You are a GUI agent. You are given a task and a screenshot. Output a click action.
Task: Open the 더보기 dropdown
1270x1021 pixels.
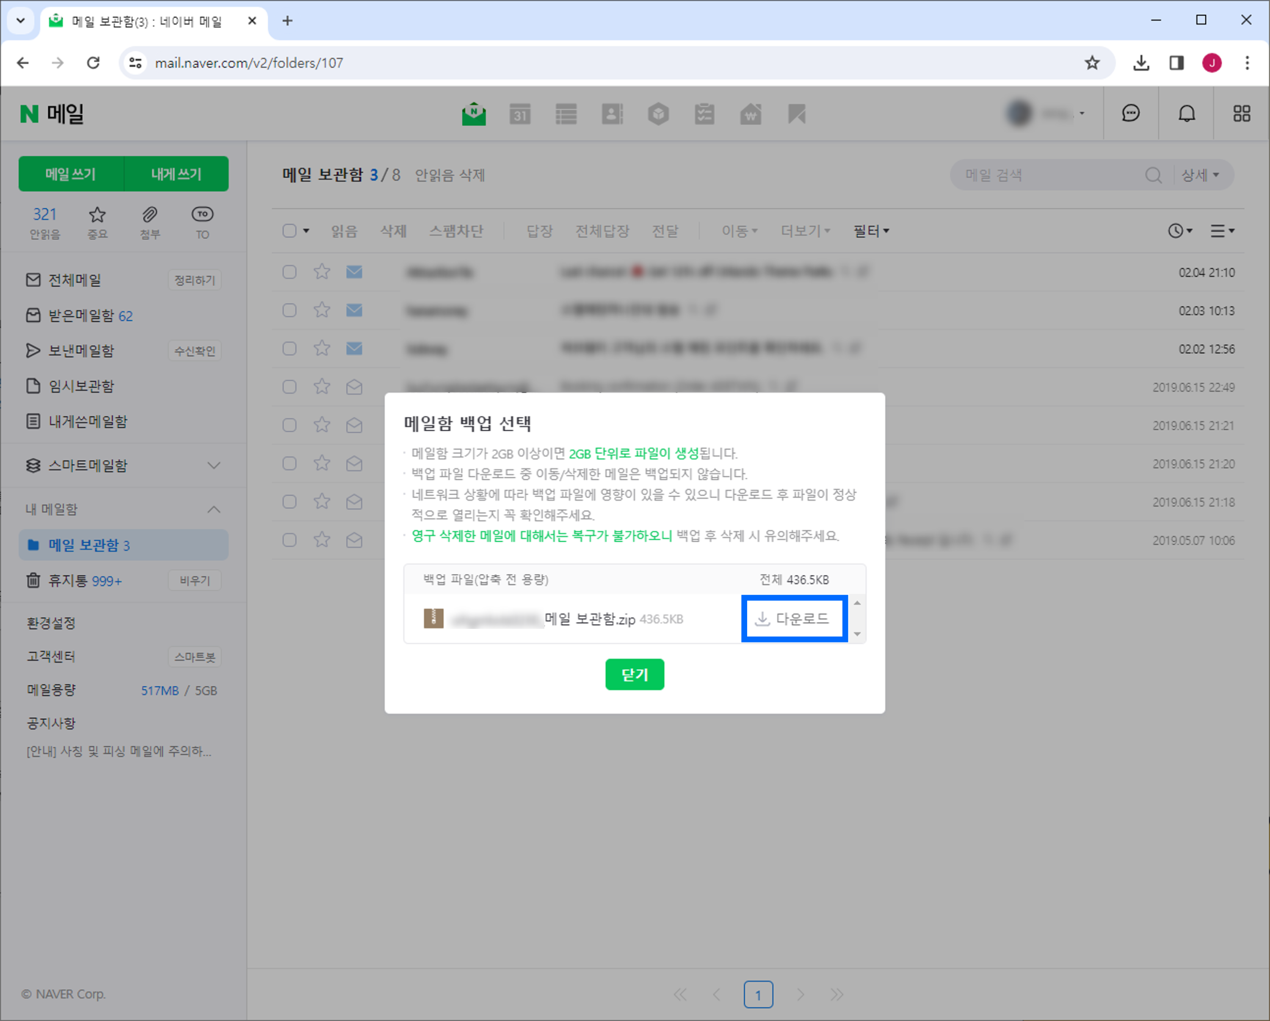[x=805, y=231]
